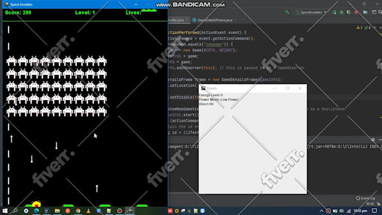Click the 'Energy Level: 0' text
The height and width of the screenshot is (215, 382).
(211, 95)
